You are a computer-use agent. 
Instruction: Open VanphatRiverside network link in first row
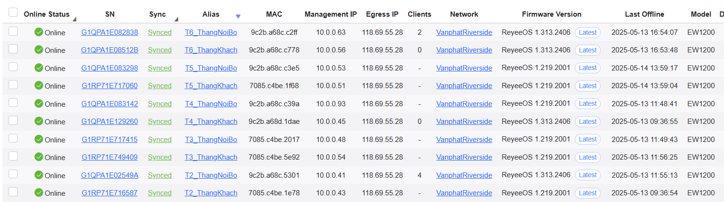click(464, 32)
